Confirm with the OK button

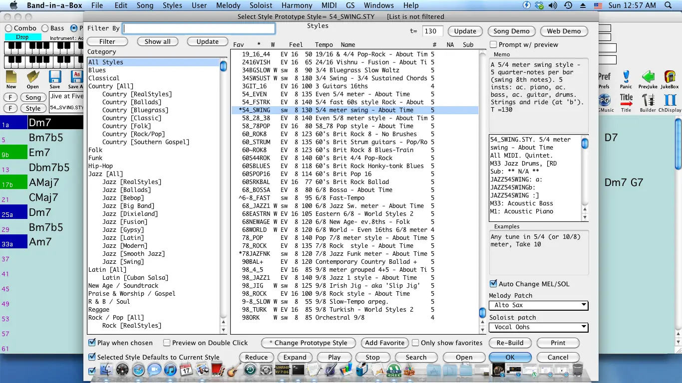coord(510,357)
